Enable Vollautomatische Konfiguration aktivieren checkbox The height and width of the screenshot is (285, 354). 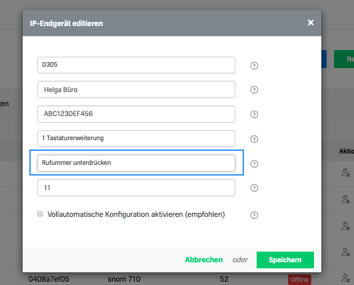click(40, 214)
